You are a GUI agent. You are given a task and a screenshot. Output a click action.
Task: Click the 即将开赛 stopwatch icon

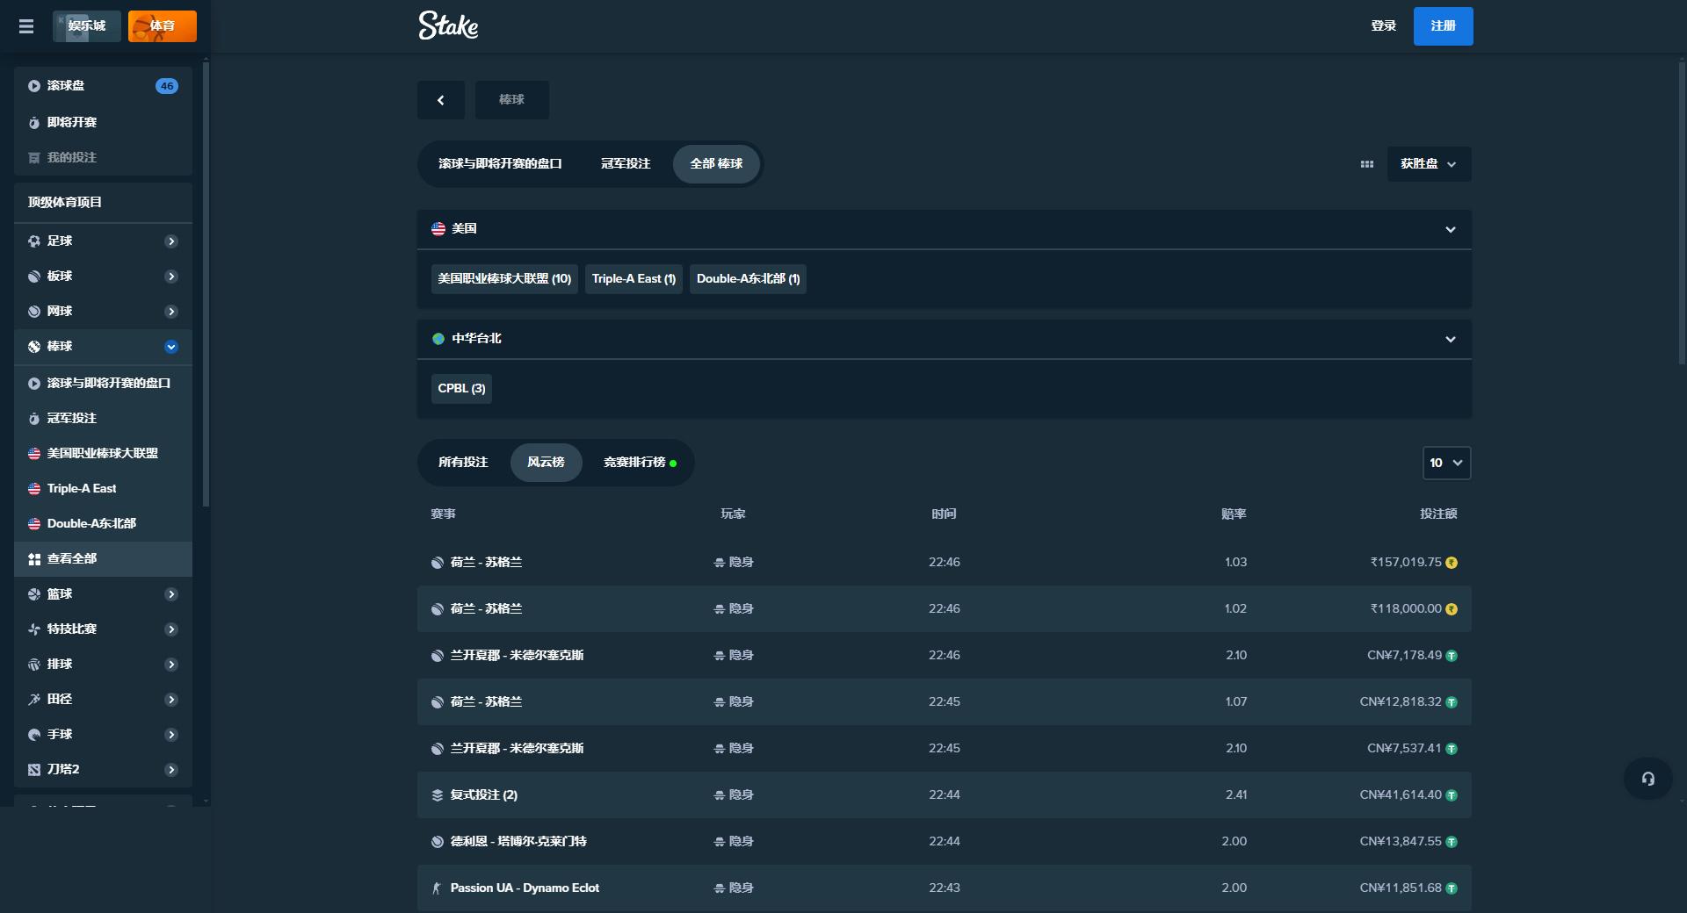[x=33, y=123]
